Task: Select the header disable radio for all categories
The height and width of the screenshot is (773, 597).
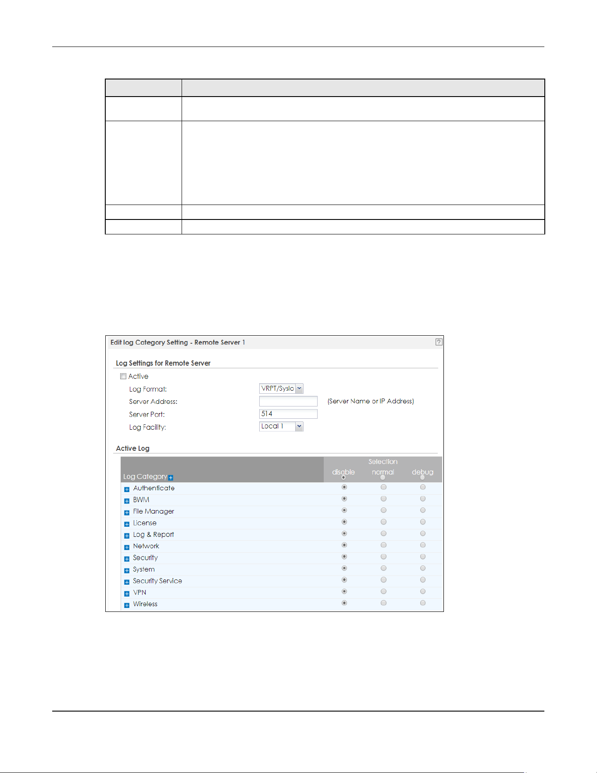Action: click(343, 478)
